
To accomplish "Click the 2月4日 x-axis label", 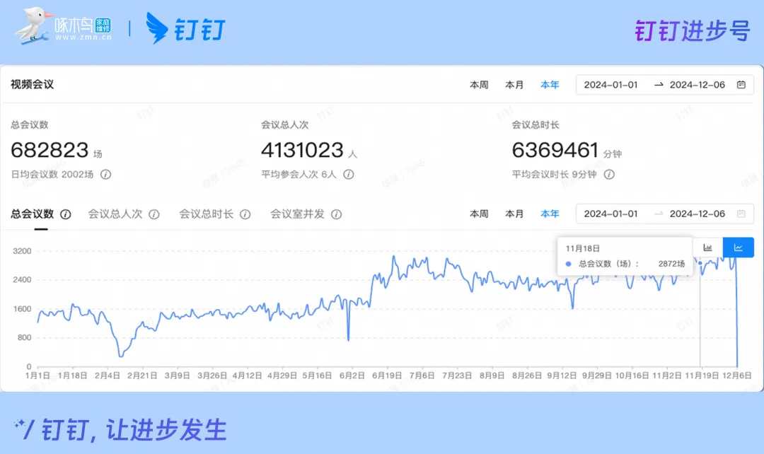I will point(108,376).
